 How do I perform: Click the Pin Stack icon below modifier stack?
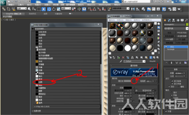(166, 63)
